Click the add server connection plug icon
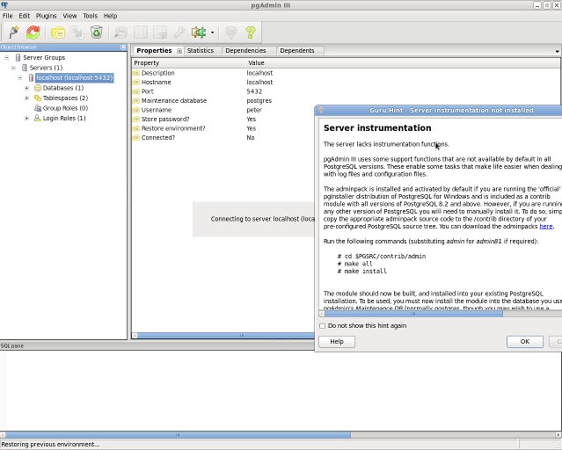This screenshot has width=562, height=450. [x=14, y=33]
